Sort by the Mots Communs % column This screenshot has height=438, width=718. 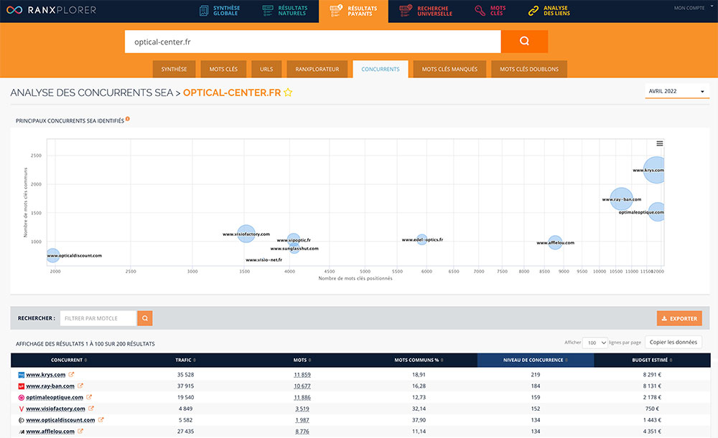tap(419, 361)
